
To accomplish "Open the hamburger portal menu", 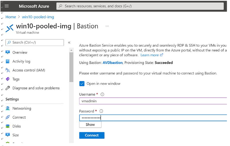I will pos(7,6).
